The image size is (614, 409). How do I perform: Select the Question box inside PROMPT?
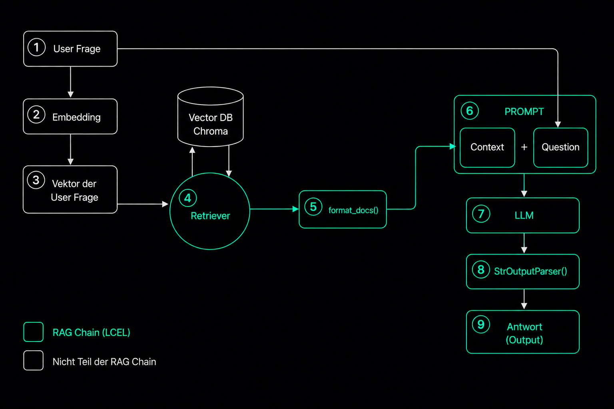point(561,147)
